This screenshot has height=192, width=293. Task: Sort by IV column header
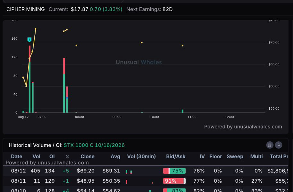[202, 156]
